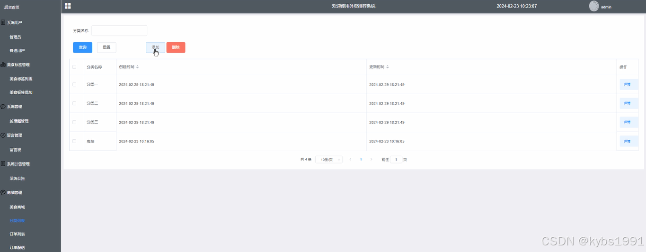
Task: Focus the 前往 page jump input
Action: coord(396,160)
